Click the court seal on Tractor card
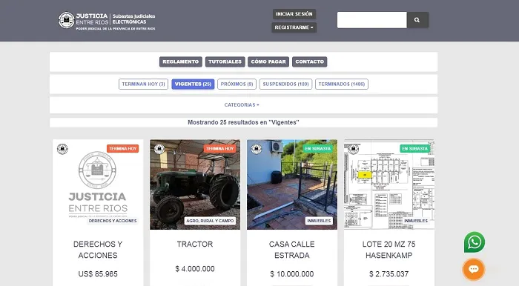The height and width of the screenshot is (286, 519). [x=159, y=149]
